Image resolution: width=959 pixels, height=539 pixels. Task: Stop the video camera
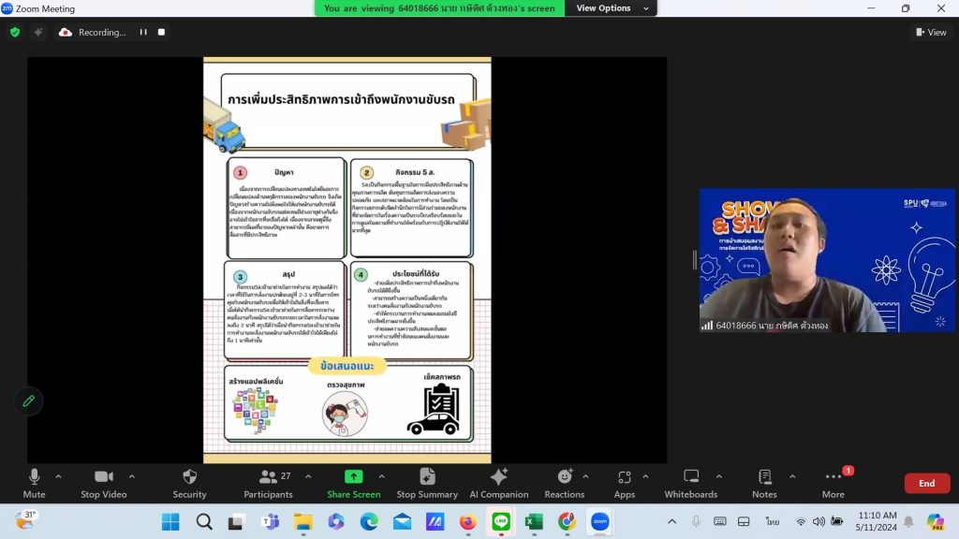(x=104, y=484)
